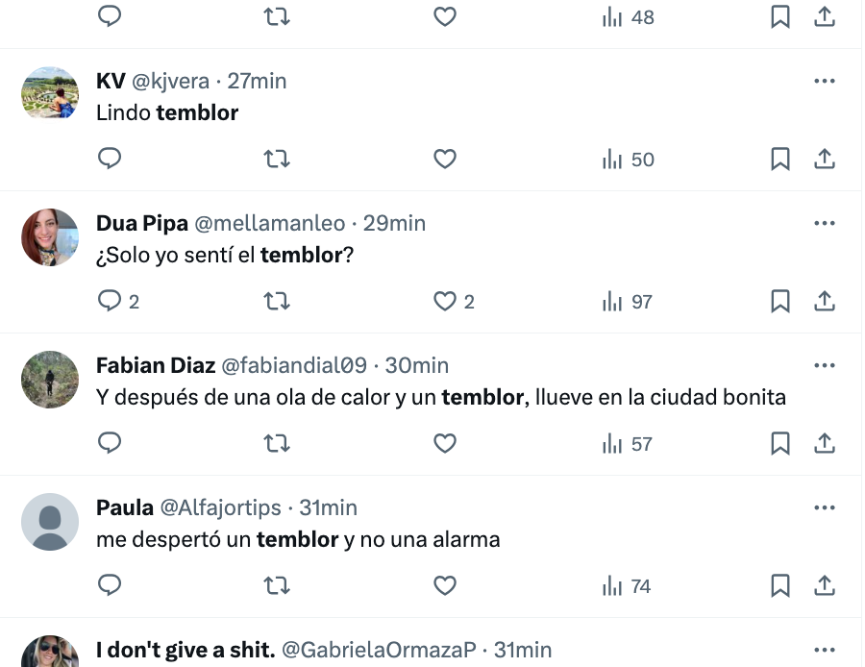Like the tweet by KV
The width and height of the screenshot is (865, 667).
click(444, 159)
